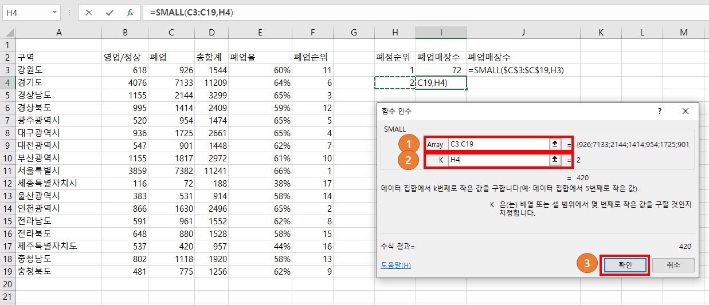Click cell with text 구역
Image resolution: width=709 pixels, height=305 pixels.
pos(58,57)
